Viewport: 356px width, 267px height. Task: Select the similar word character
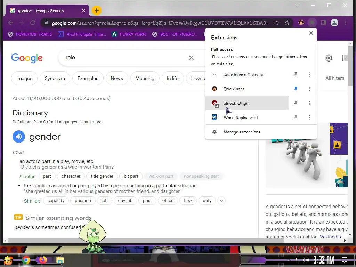pos(71,176)
